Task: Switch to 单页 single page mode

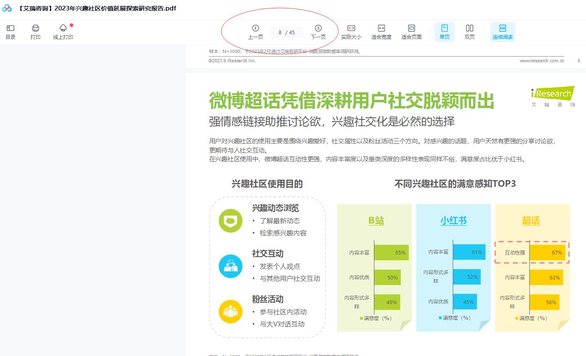Action: (x=445, y=32)
